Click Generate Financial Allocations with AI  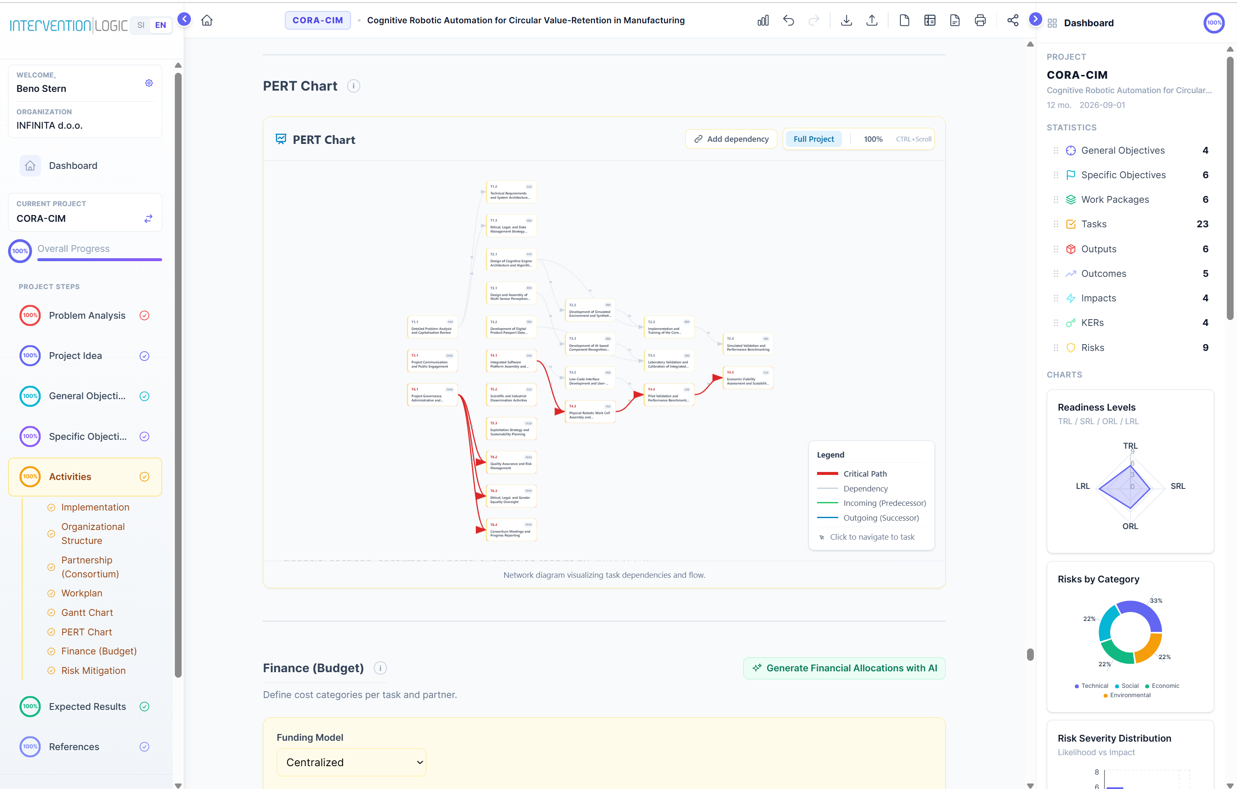pyautogui.click(x=844, y=668)
